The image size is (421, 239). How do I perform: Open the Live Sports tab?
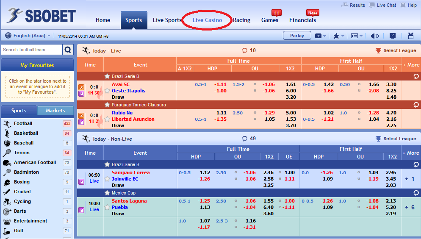click(x=167, y=20)
